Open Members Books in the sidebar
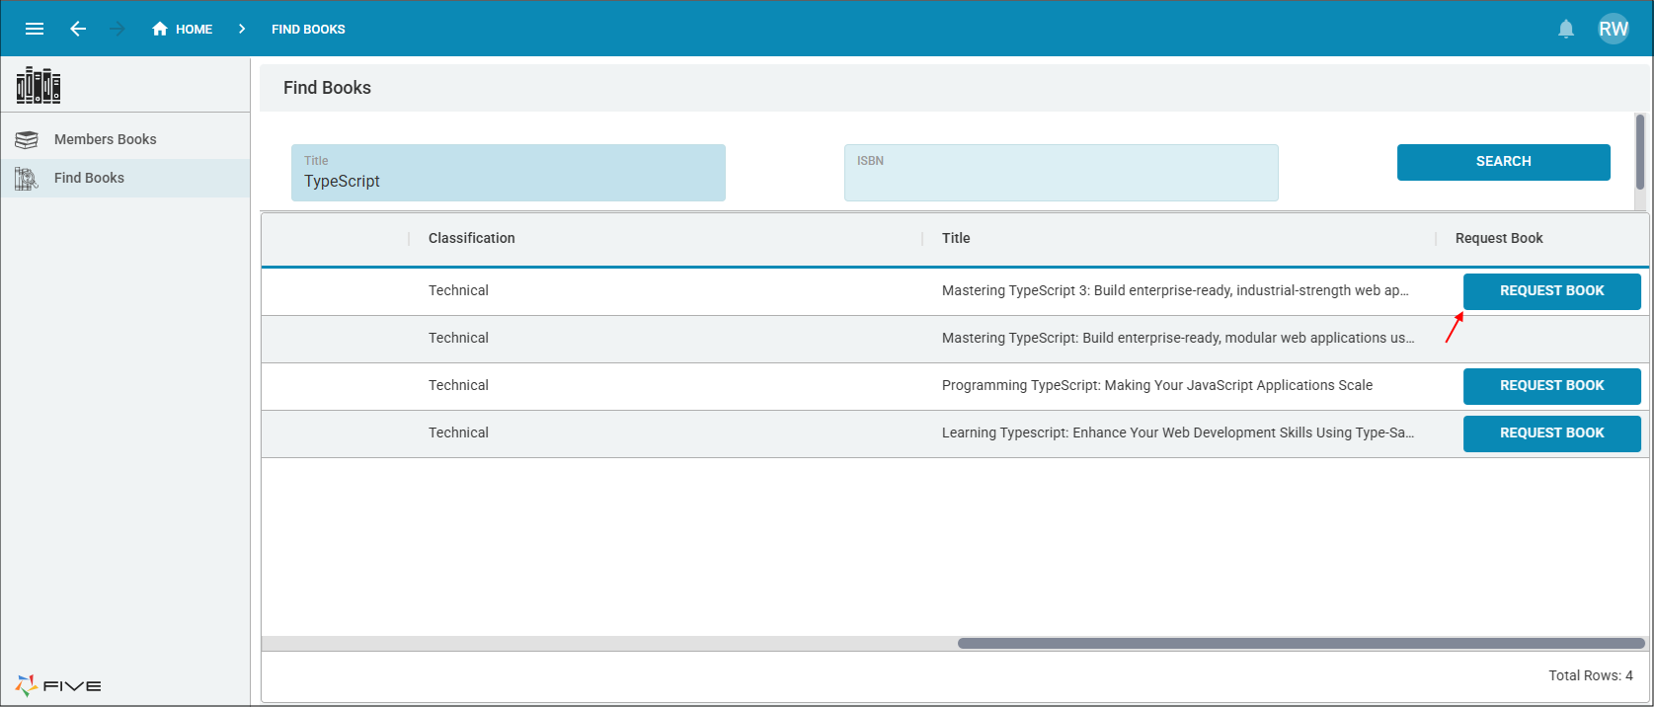Image resolution: width=1654 pixels, height=707 pixels. point(125,139)
